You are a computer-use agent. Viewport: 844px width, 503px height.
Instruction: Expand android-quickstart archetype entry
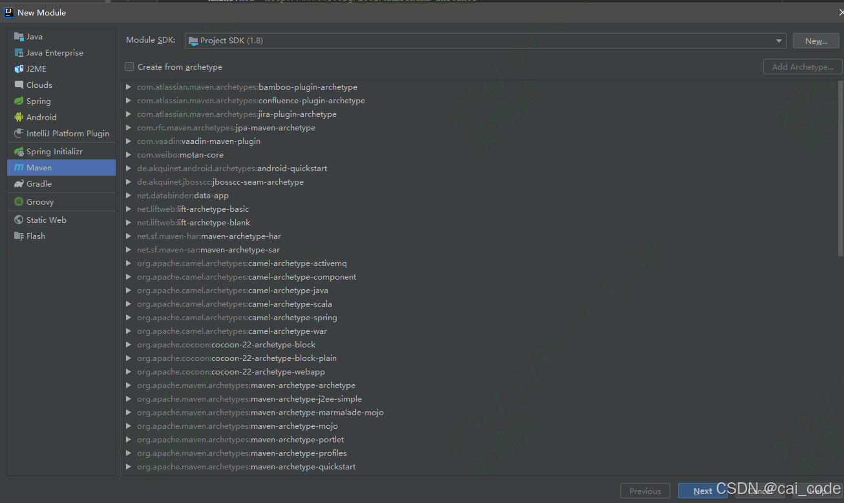(129, 169)
